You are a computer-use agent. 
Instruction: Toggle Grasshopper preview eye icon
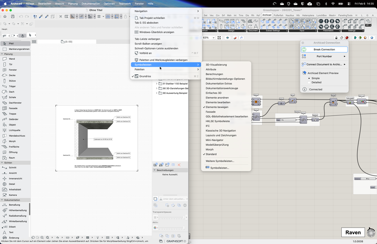[228, 38]
